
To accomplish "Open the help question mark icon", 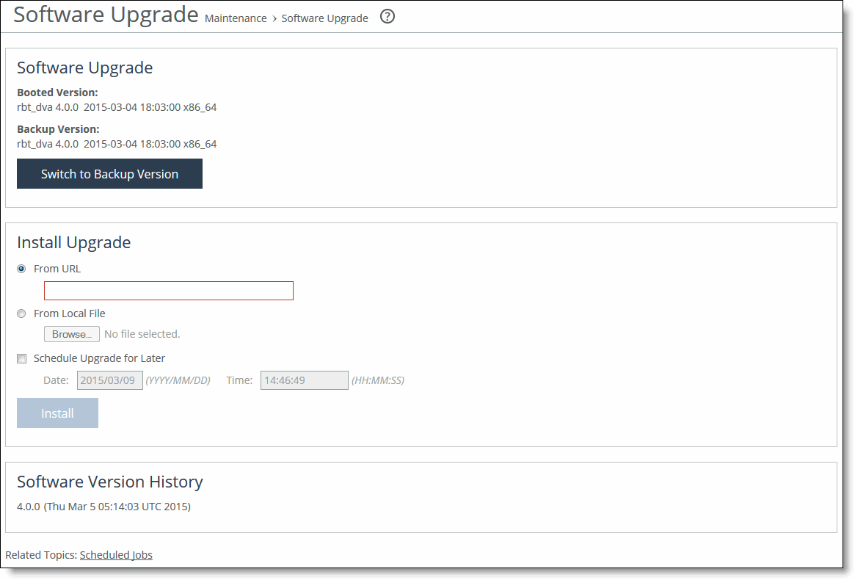I will tap(388, 17).
